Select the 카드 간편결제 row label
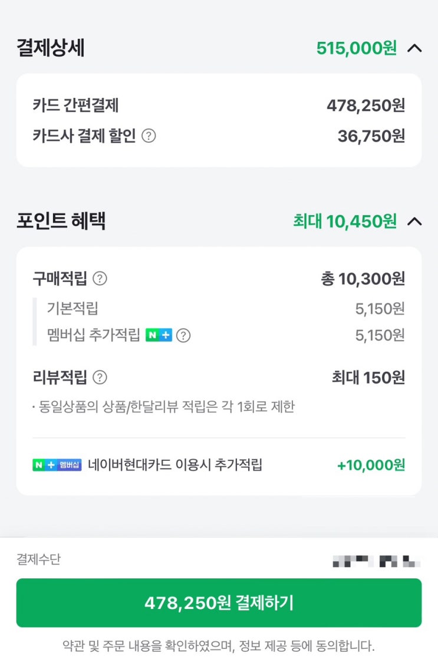The width and height of the screenshot is (438, 662). click(76, 106)
